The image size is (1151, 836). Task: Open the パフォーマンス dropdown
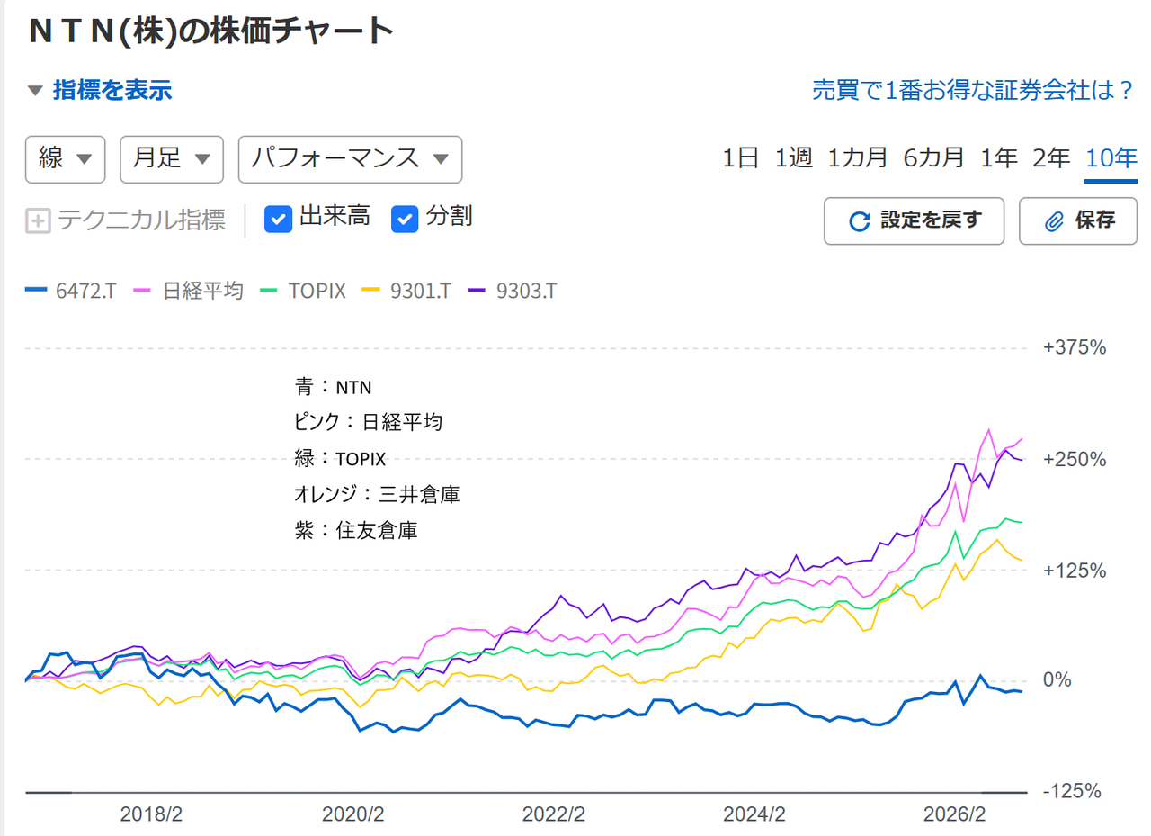(x=350, y=159)
